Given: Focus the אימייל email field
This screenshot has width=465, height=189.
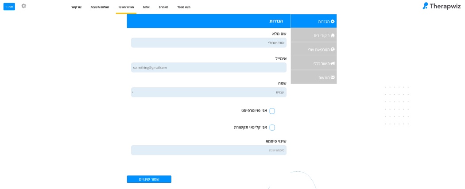Looking at the screenshot, I should (x=209, y=68).
